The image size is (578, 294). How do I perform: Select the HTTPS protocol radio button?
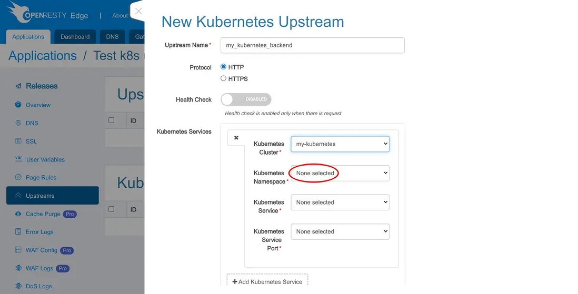point(224,78)
